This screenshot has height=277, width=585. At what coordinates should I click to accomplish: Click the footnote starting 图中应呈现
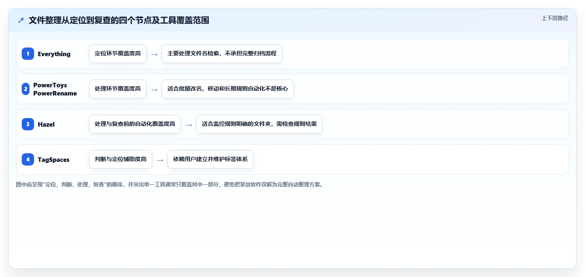pyautogui.click(x=169, y=185)
